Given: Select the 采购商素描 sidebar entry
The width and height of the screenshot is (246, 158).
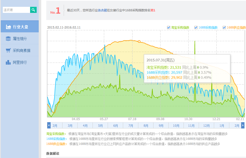Looking at the screenshot, I should tap(21, 50).
